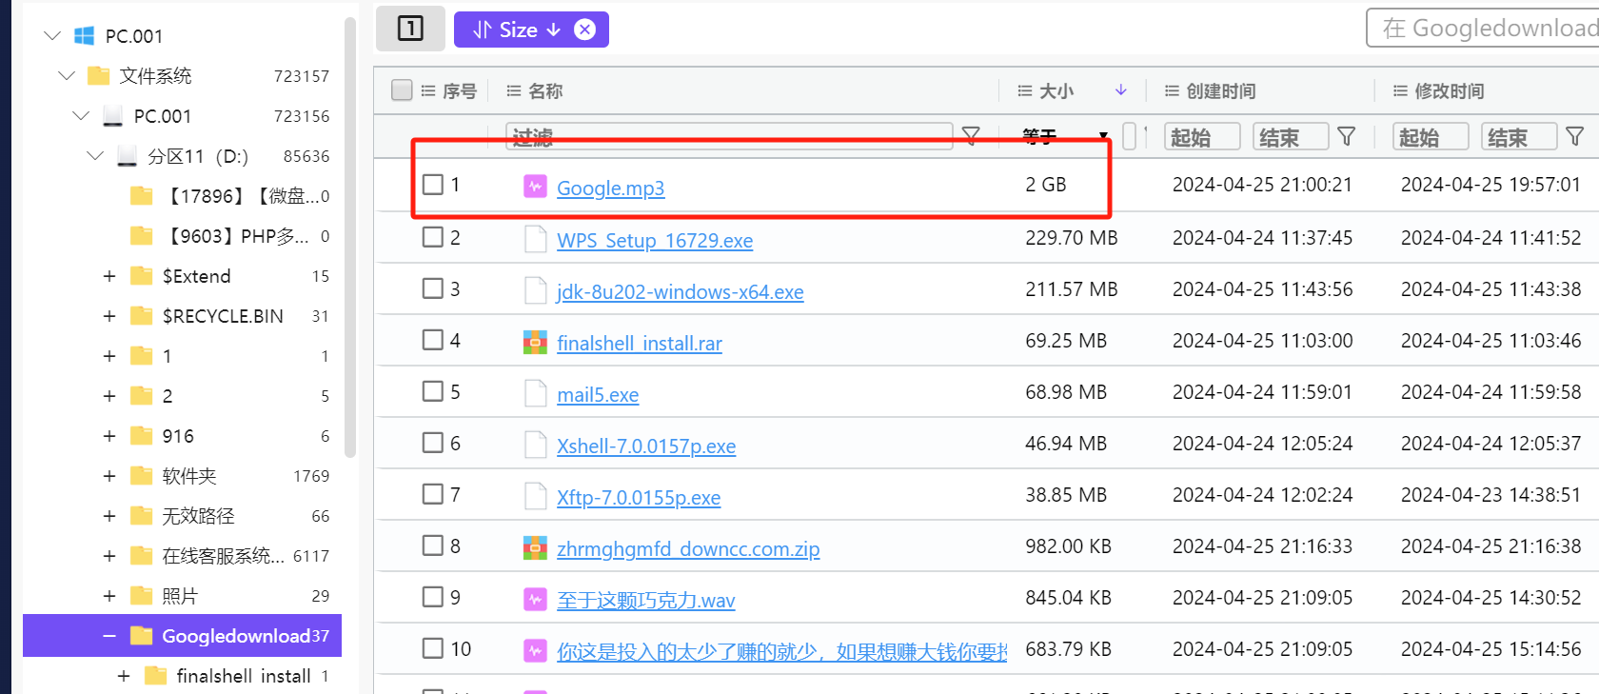Open the Google.mp3 file link
Image resolution: width=1599 pixels, height=694 pixels.
(610, 188)
